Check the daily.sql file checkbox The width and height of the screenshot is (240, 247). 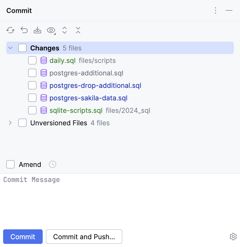(32, 61)
